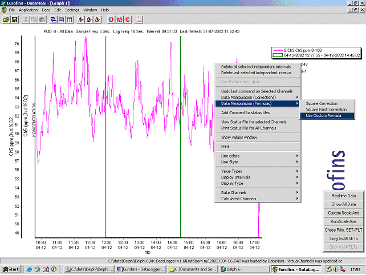The height and width of the screenshot is (275, 366).
Task: Choose Show values window
Action: (x=258, y=137)
